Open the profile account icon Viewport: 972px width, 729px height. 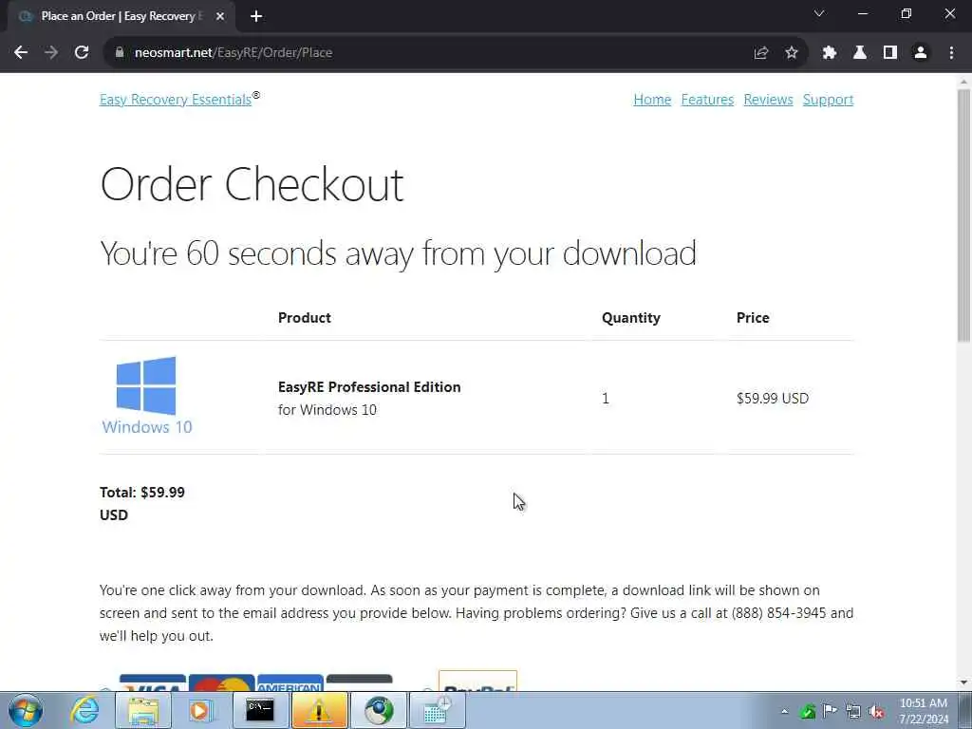[x=921, y=53]
